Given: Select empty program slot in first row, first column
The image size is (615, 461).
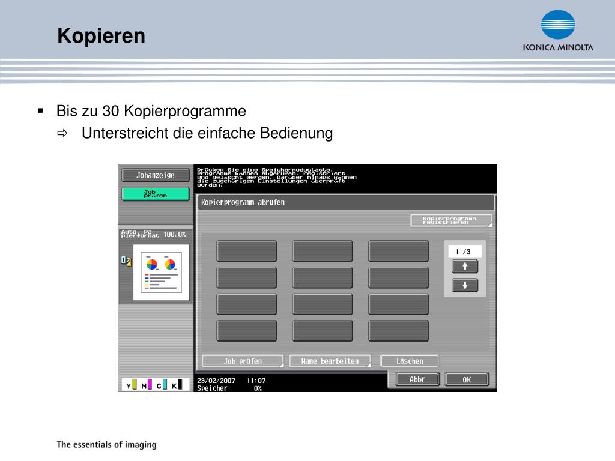Looking at the screenshot, I should 247,251.
